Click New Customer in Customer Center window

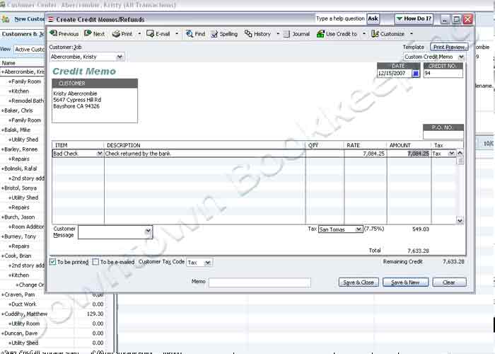coord(23,19)
